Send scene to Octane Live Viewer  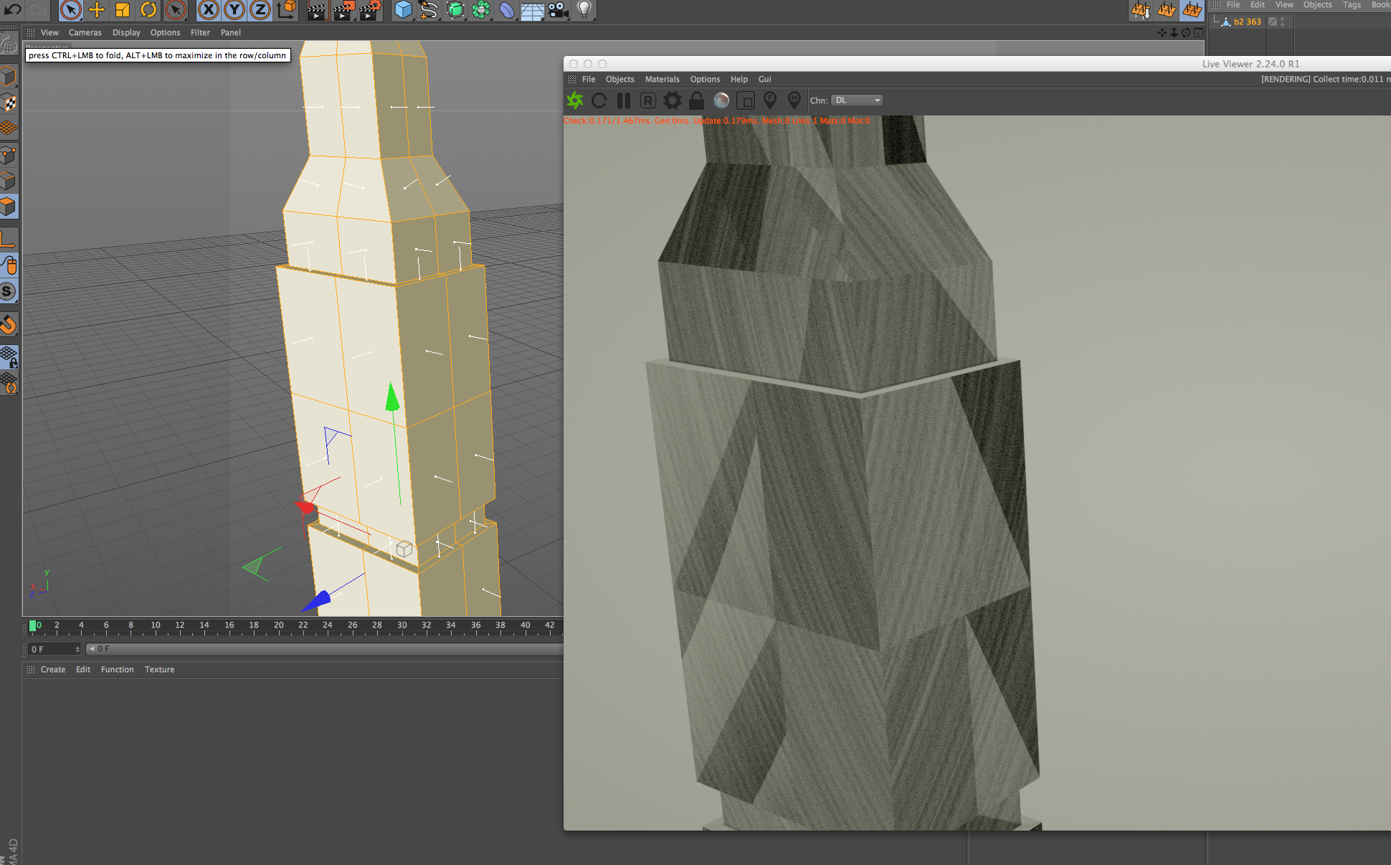575,100
